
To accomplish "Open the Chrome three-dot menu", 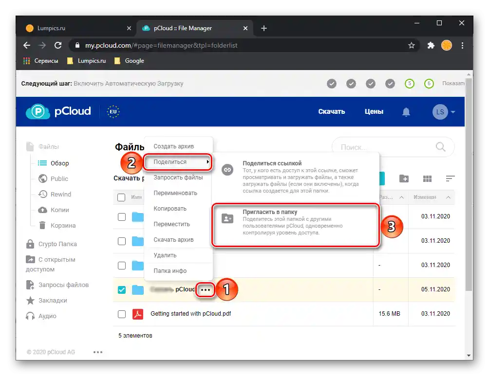I will 462,46.
